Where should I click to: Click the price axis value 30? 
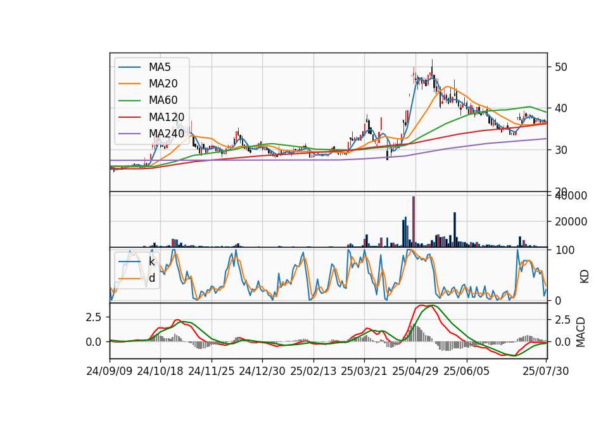(x=560, y=149)
